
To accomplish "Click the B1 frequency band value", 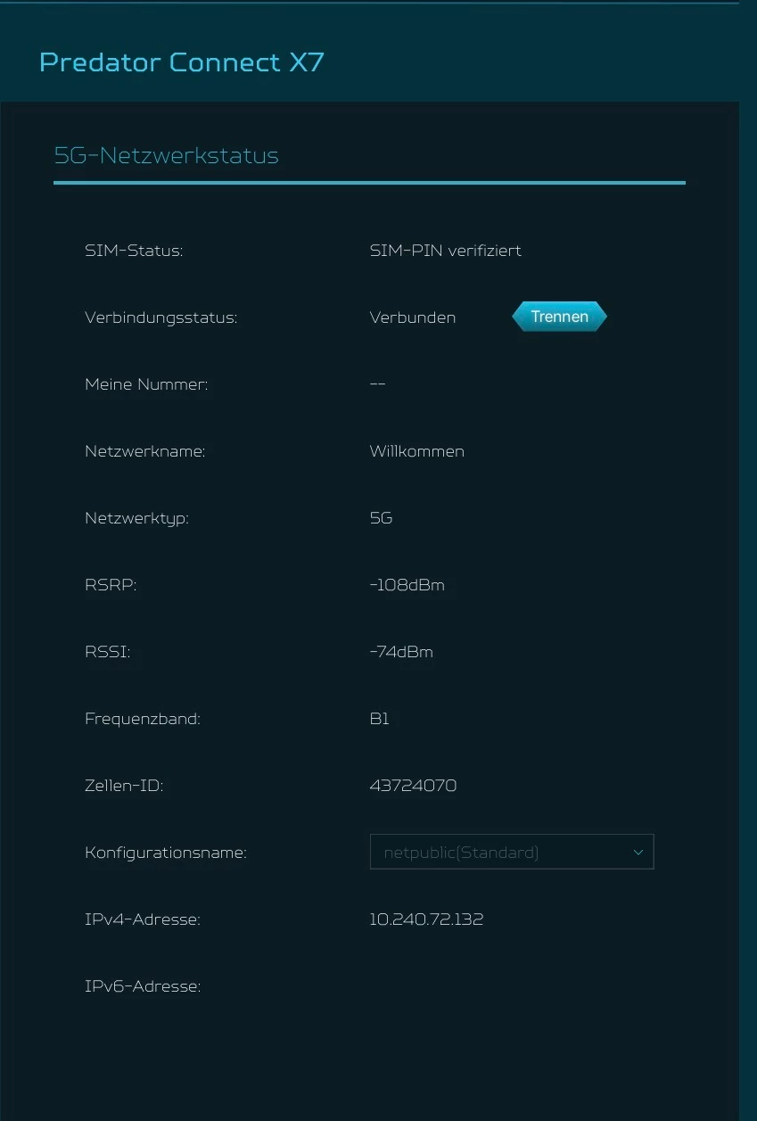I will pos(380,719).
